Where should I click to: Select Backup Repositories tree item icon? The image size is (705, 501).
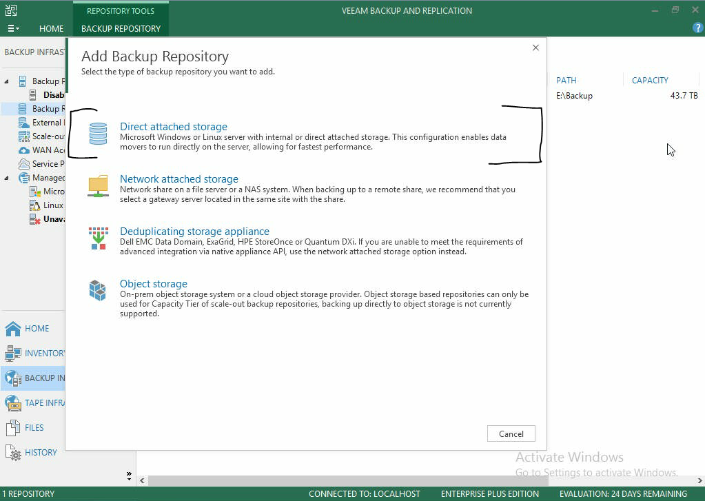point(23,108)
